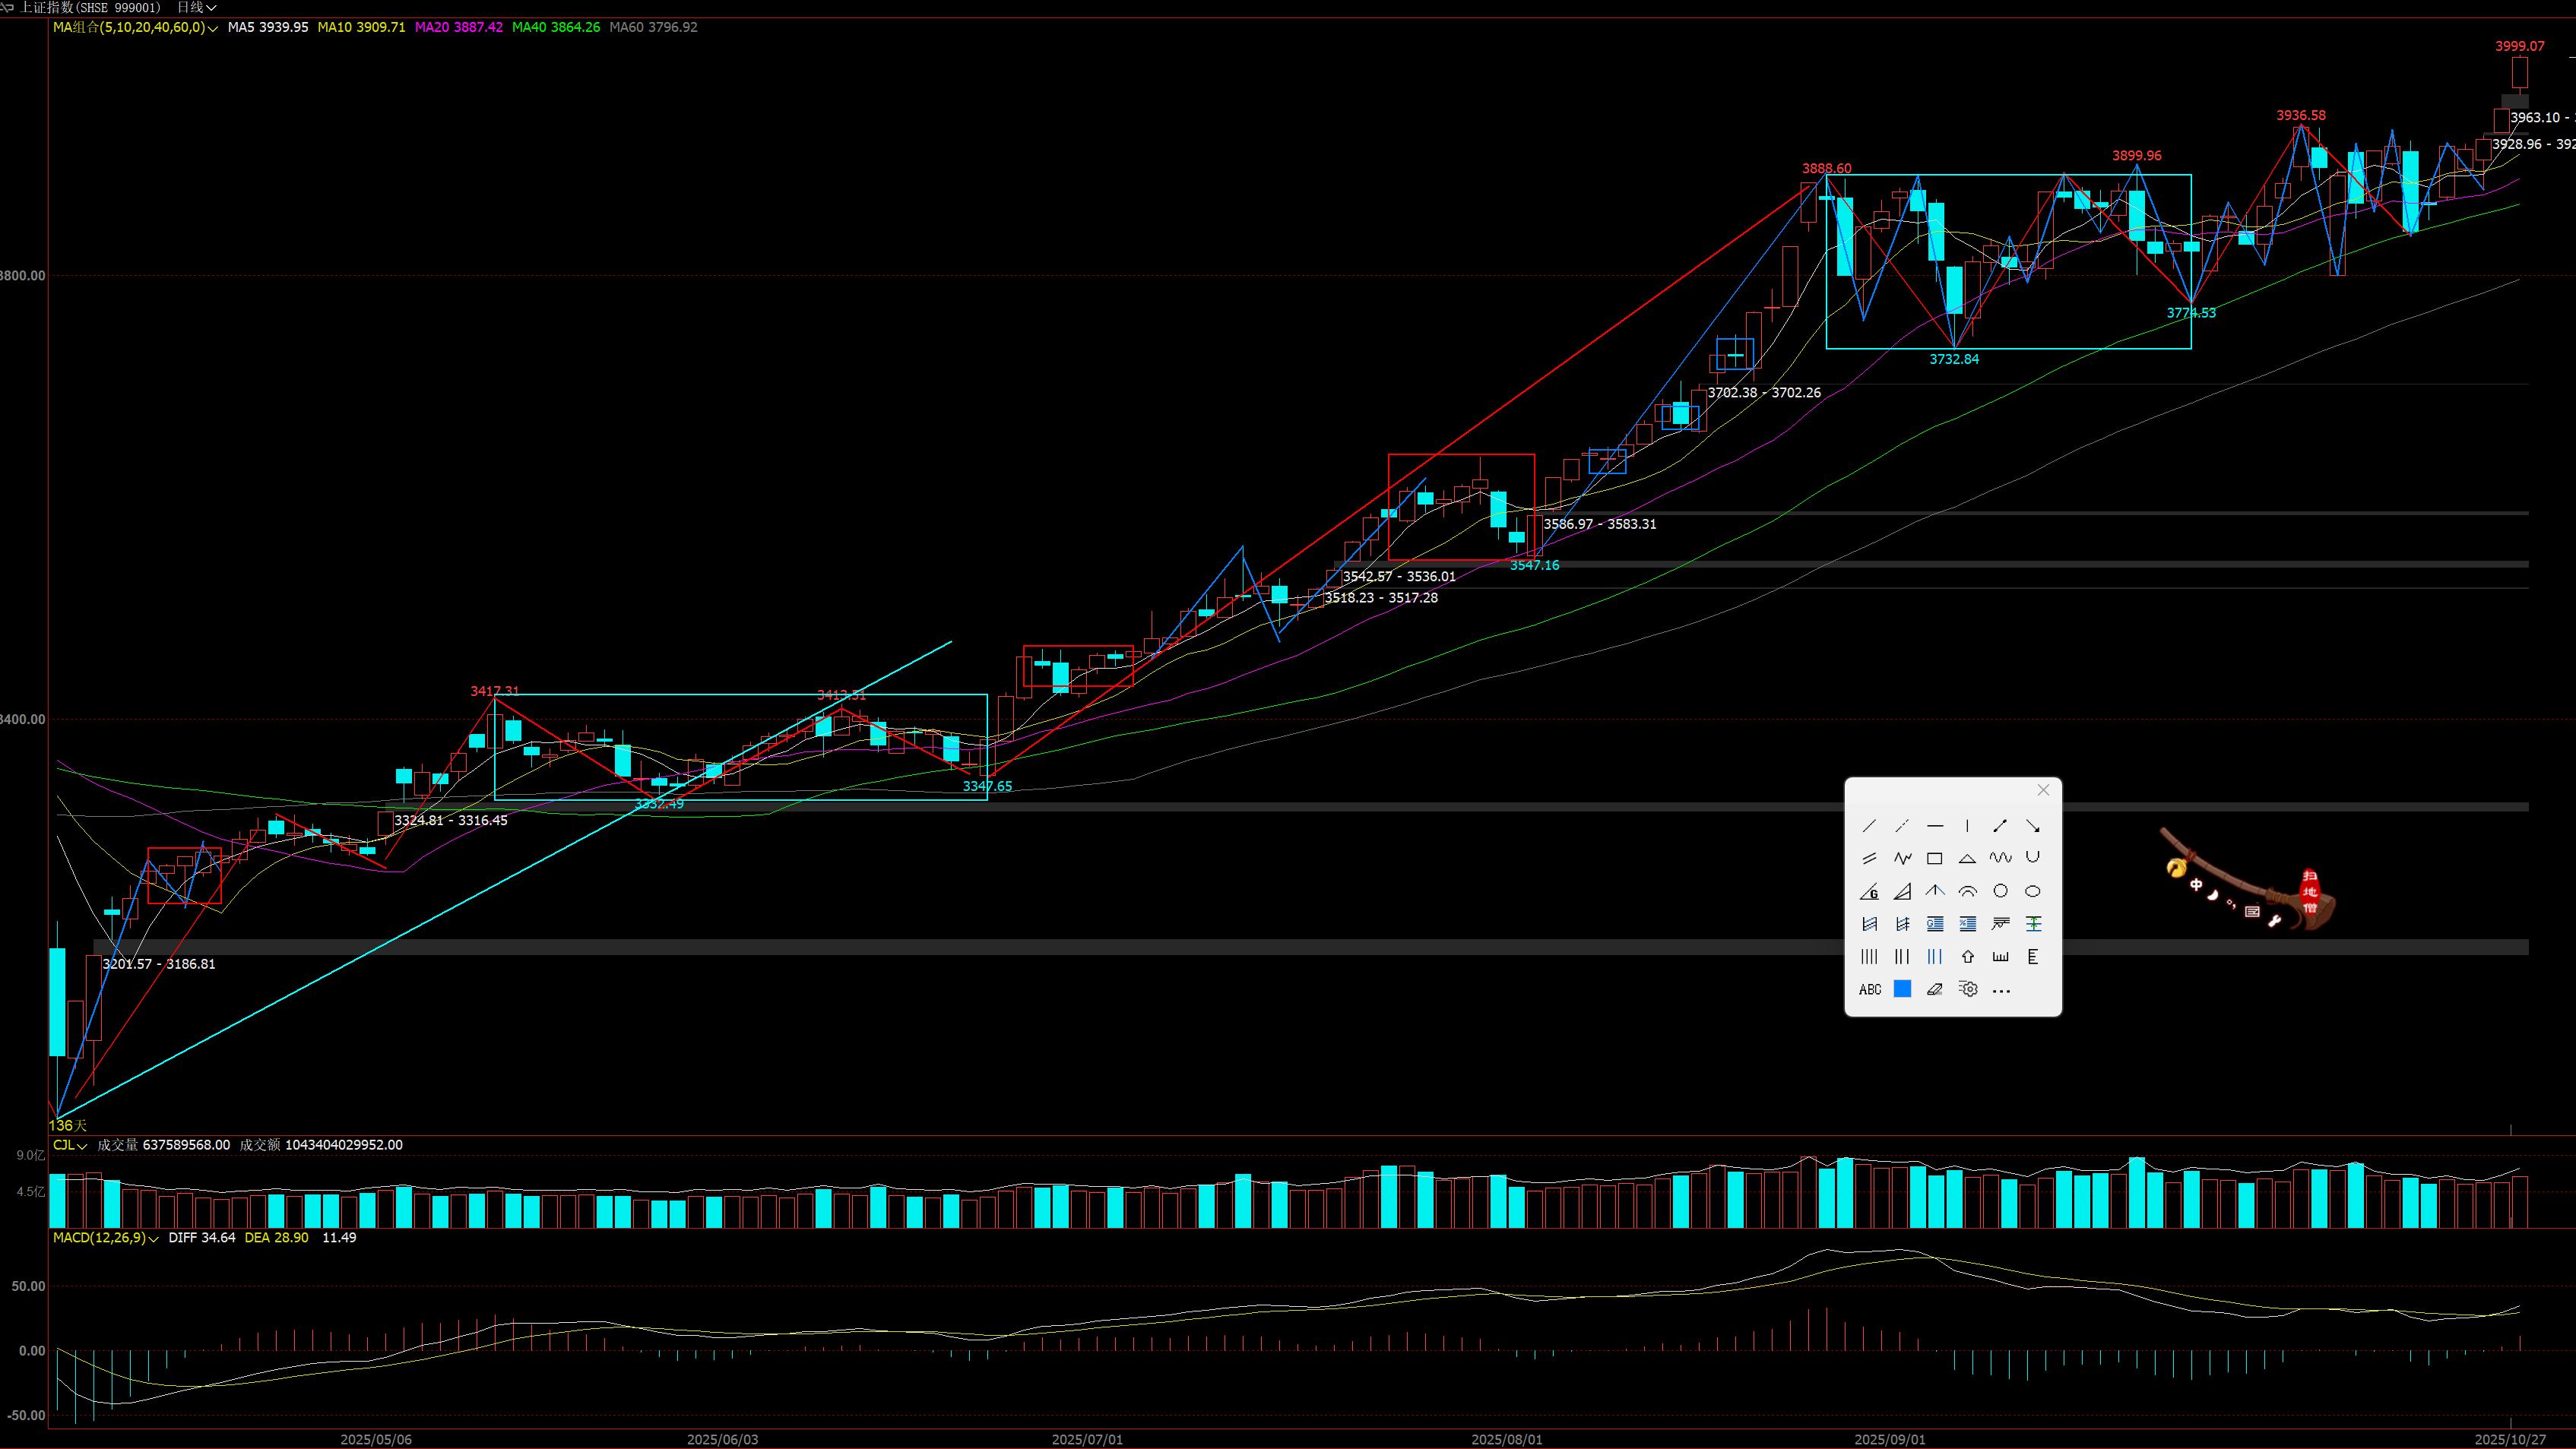Open the CJL volume indicator dropdown

pyautogui.click(x=81, y=1145)
